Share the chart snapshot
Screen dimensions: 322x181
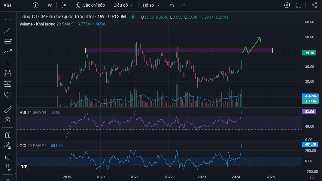click(x=314, y=5)
